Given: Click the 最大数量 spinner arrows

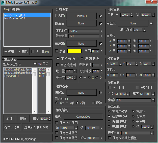Looking at the screenshot, I should [101, 36].
